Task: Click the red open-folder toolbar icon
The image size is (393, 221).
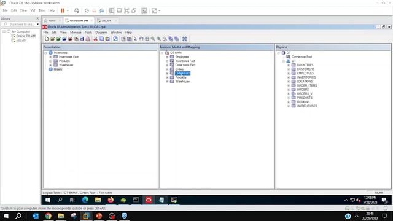Action: [x=71, y=39]
